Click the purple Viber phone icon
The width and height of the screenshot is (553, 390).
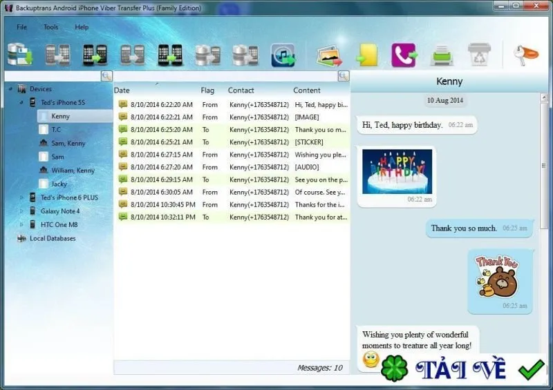click(404, 55)
